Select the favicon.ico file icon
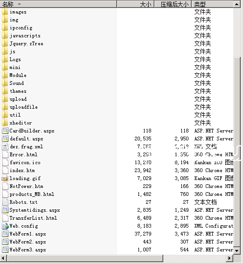The width and height of the screenshot is (243, 264). pyautogui.click(x=5, y=163)
